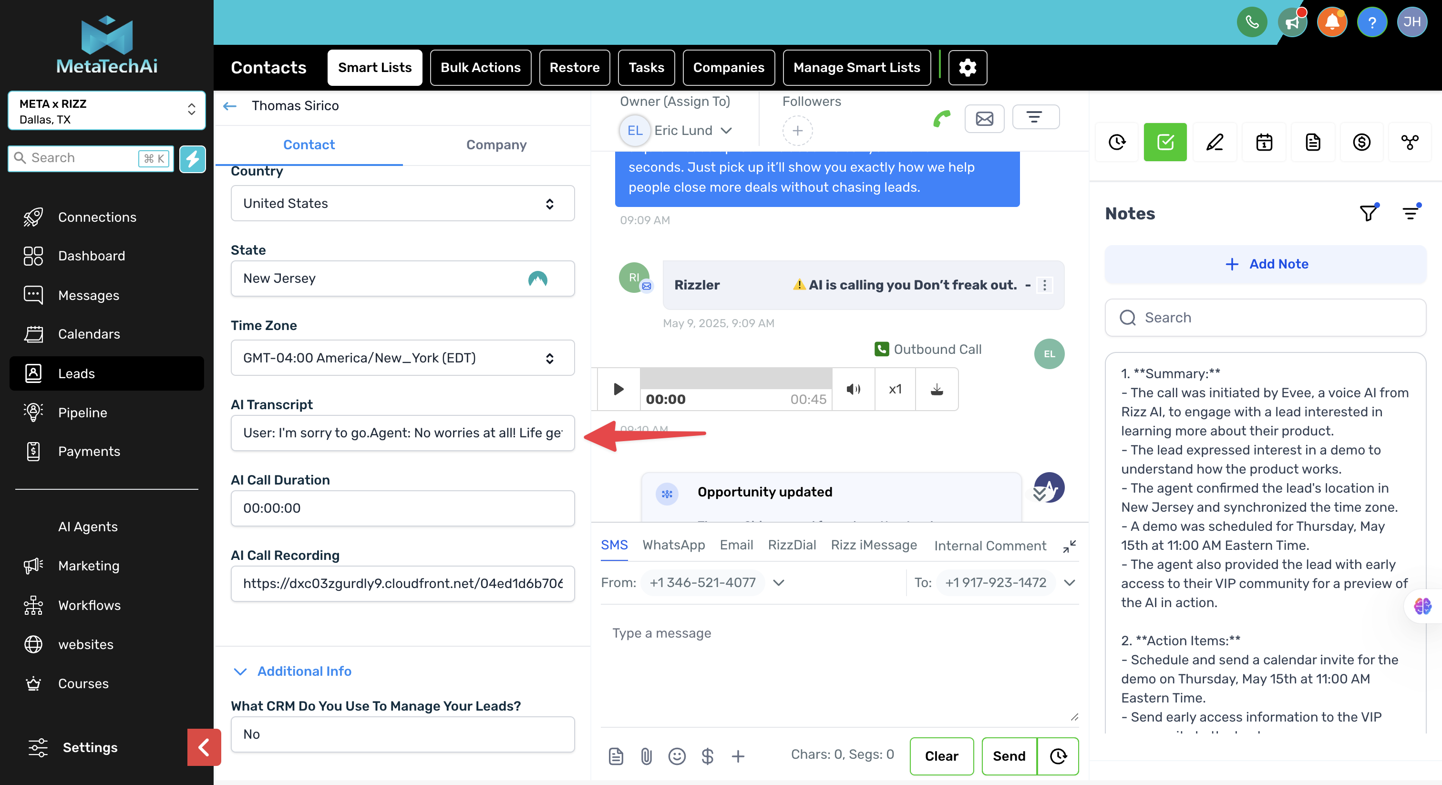Click the green phone dialer icon in header
This screenshot has height=785, width=1442.
tap(1252, 22)
